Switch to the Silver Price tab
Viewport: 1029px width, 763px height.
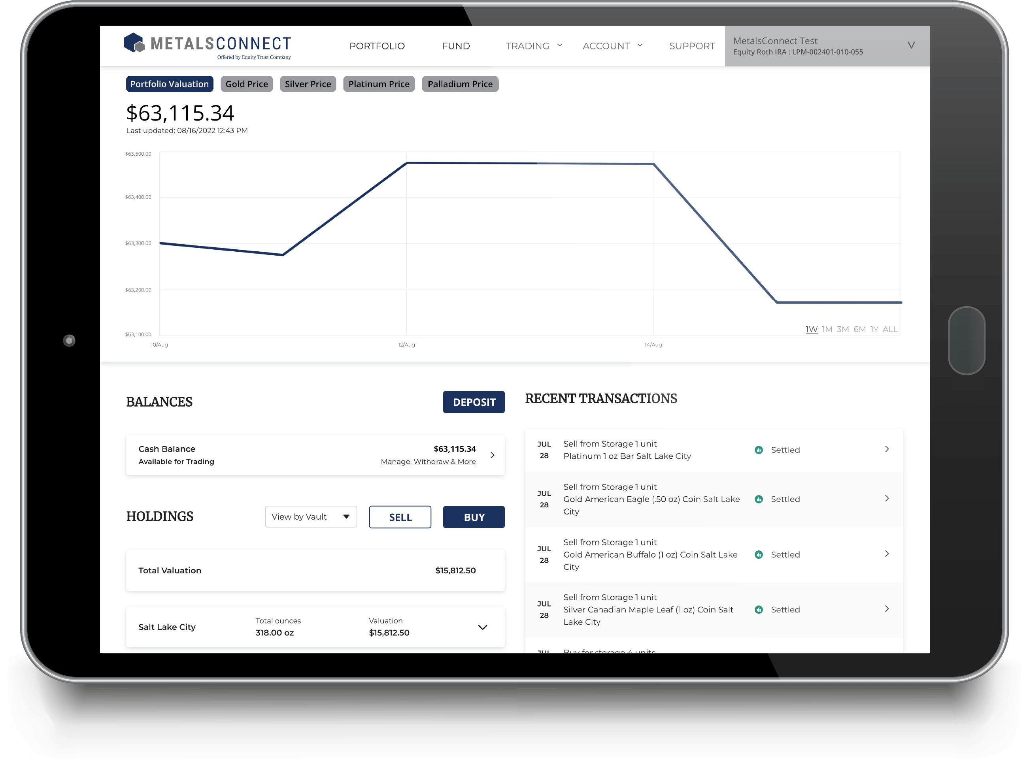[308, 84]
